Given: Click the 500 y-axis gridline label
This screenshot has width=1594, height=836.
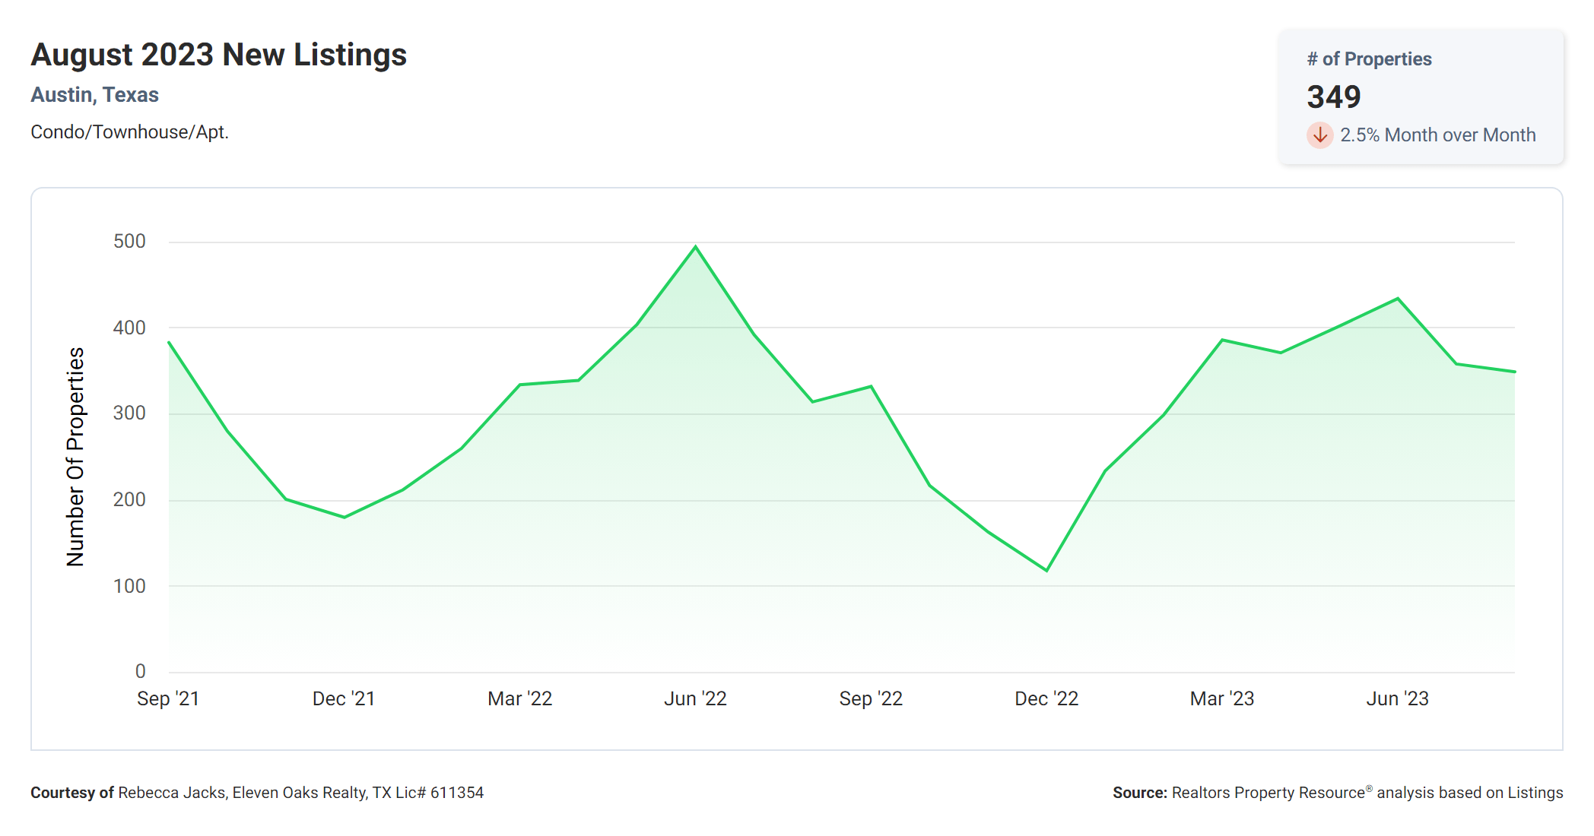Looking at the screenshot, I should [x=129, y=242].
